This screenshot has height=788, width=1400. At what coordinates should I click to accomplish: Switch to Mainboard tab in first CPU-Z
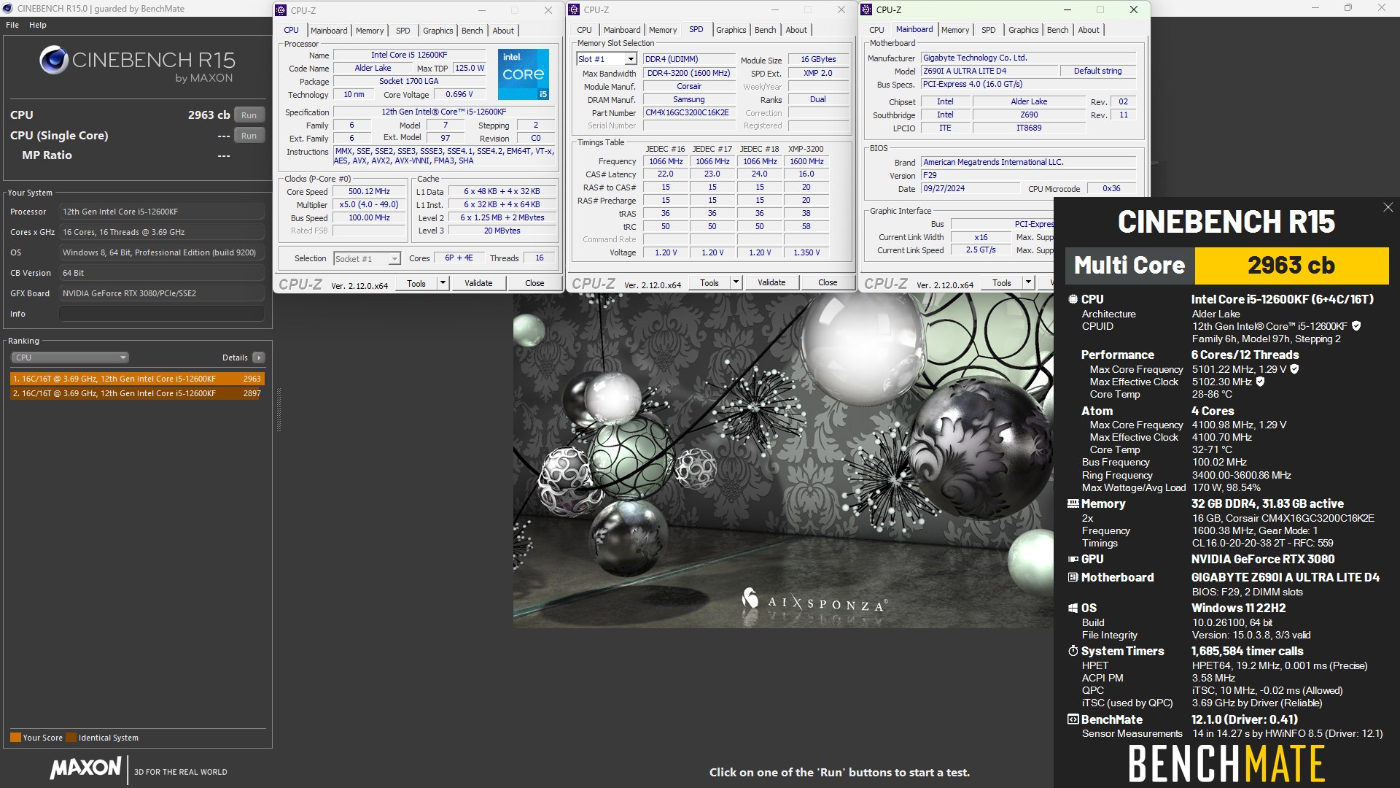(x=329, y=31)
